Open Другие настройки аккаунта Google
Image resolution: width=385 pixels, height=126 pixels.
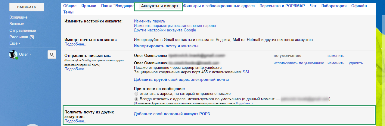pyautogui.click(x=165, y=30)
